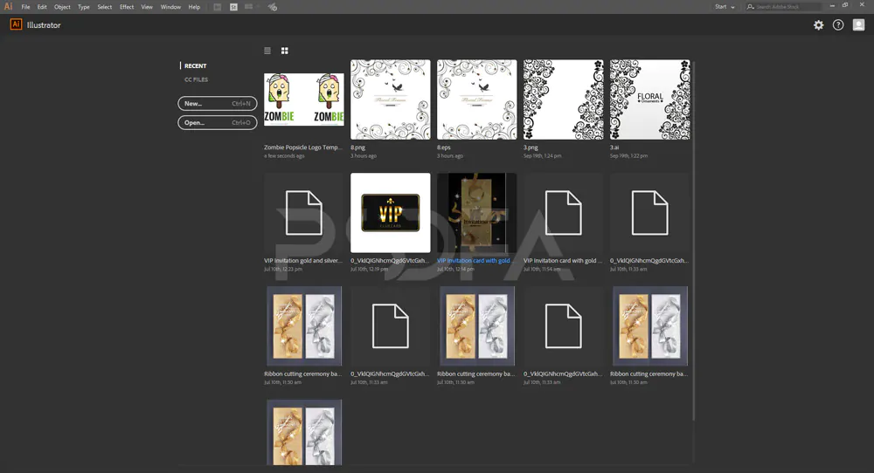Click the New... button
The height and width of the screenshot is (473, 874).
pyautogui.click(x=218, y=104)
